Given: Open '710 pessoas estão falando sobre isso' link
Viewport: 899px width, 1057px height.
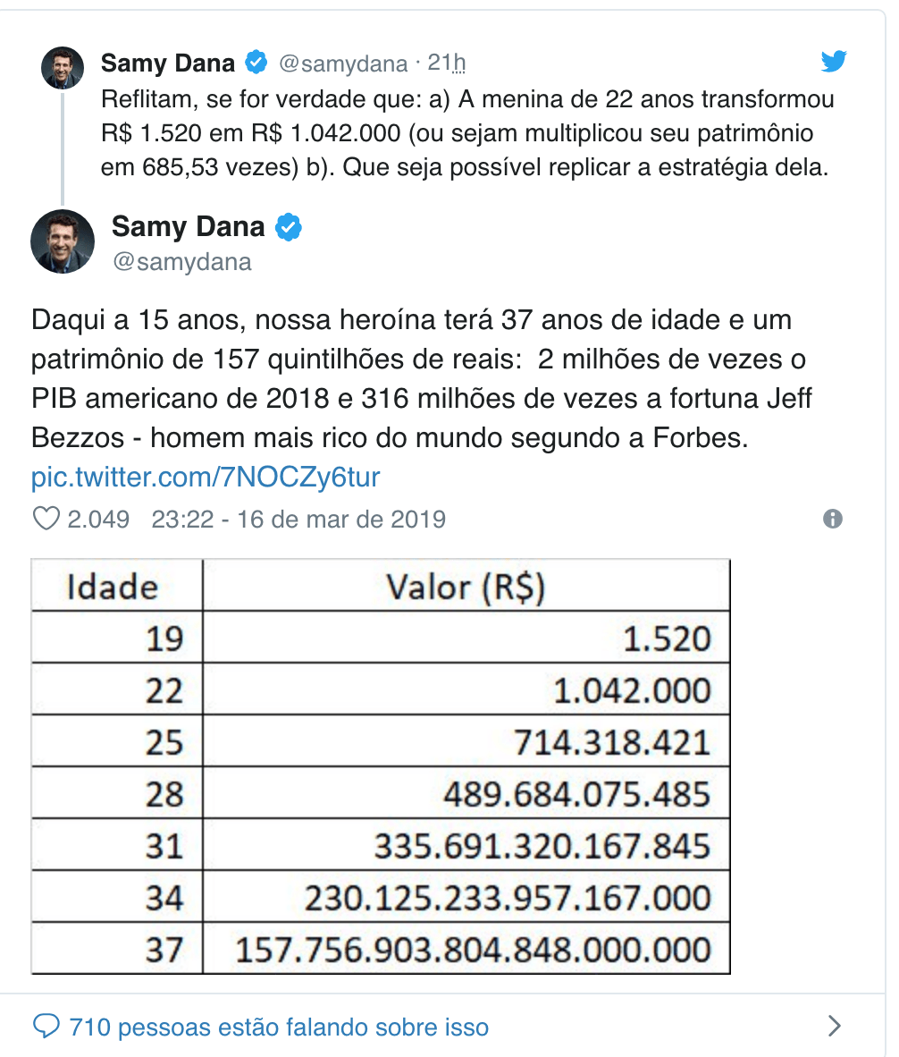Looking at the screenshot, I should click(x=279, y=1027).
